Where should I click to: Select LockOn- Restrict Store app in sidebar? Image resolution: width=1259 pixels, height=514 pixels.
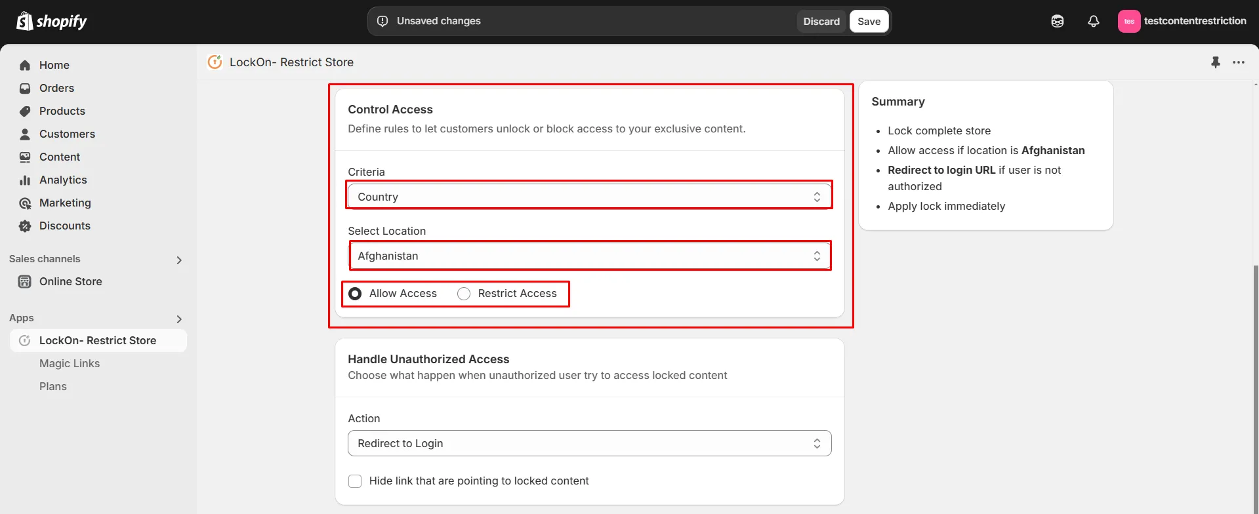click(x=98, y=340)
